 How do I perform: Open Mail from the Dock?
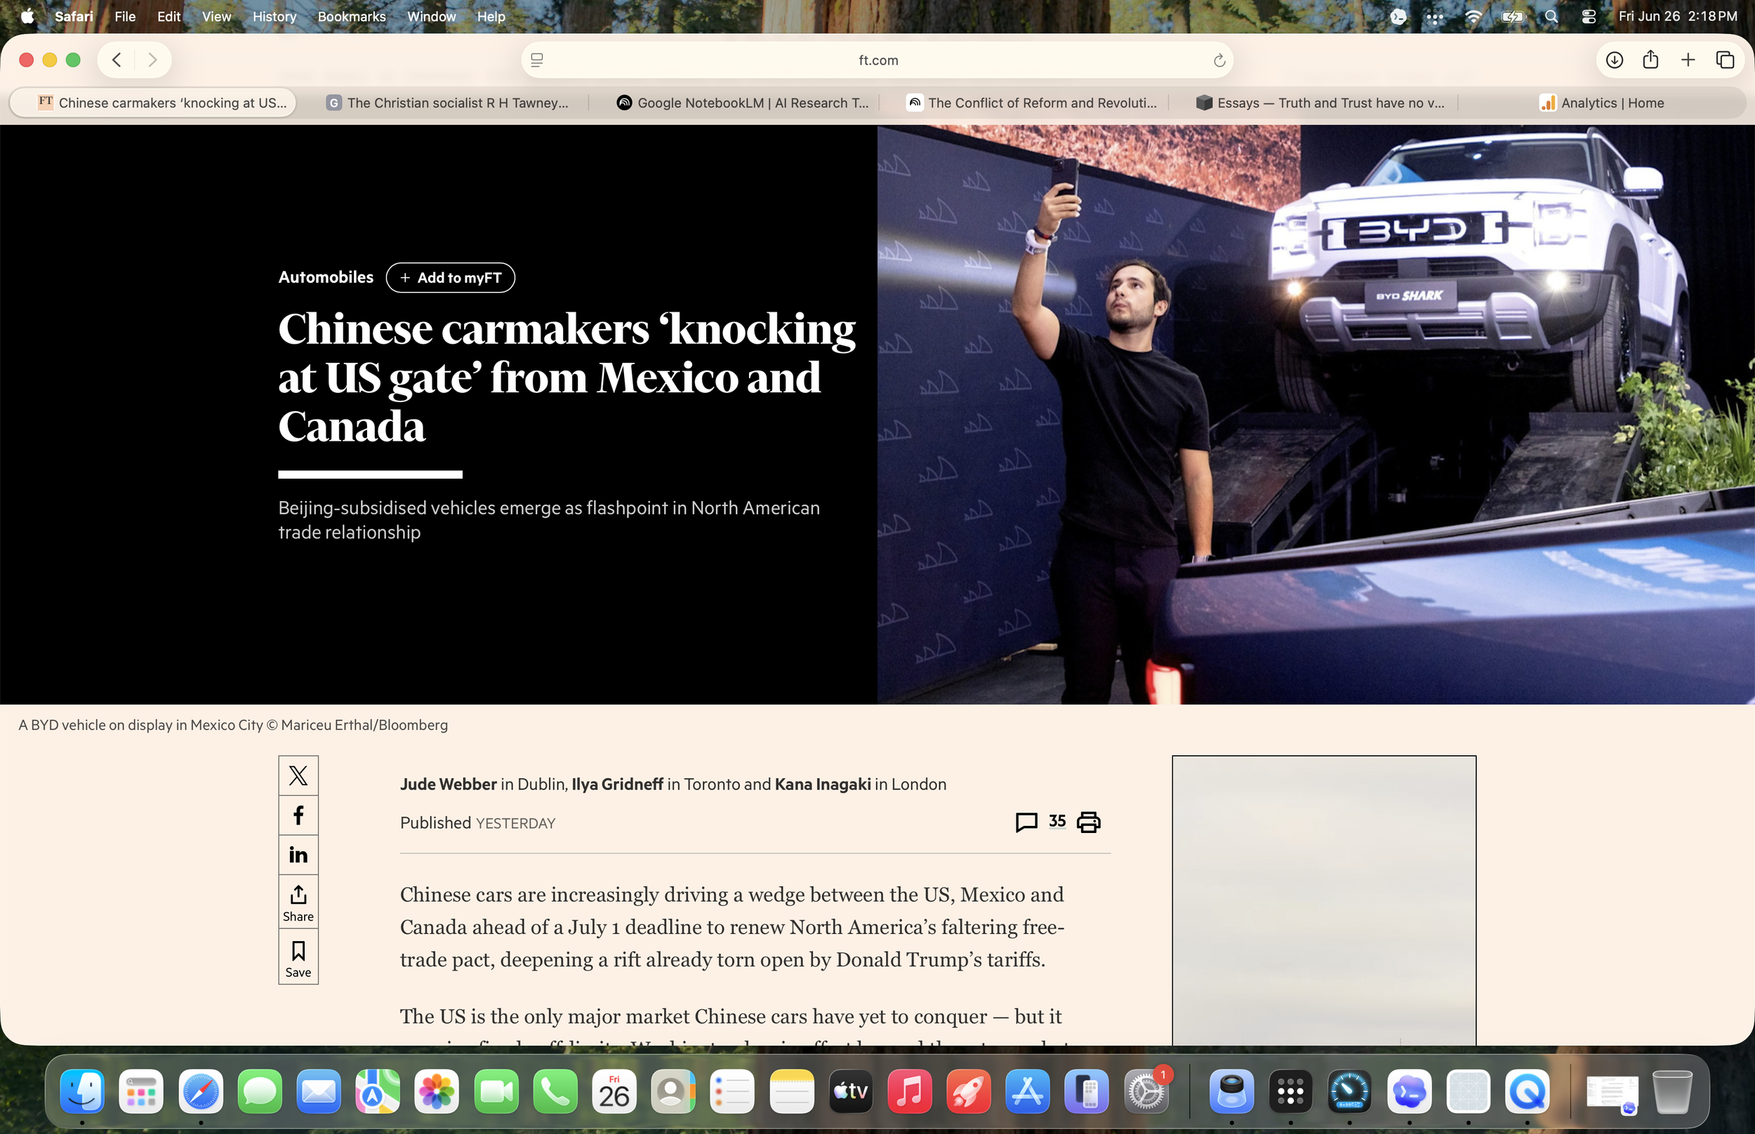coord(319,1090)
